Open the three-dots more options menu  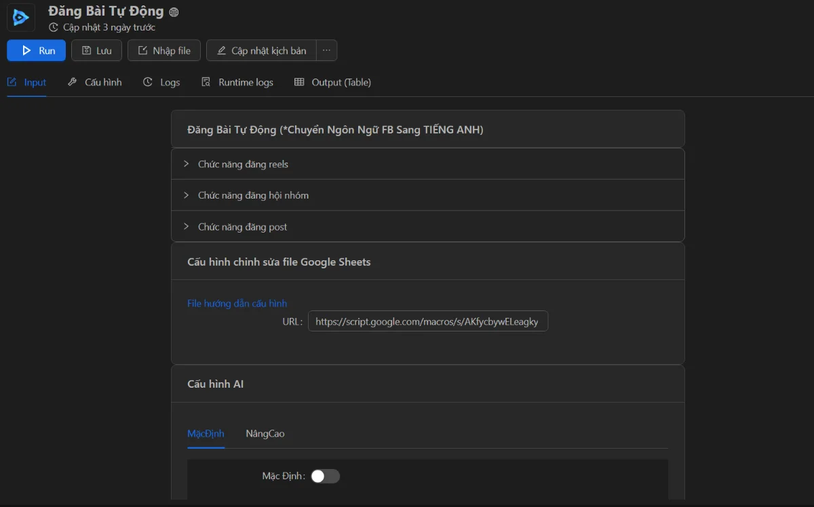click(326, 51)
